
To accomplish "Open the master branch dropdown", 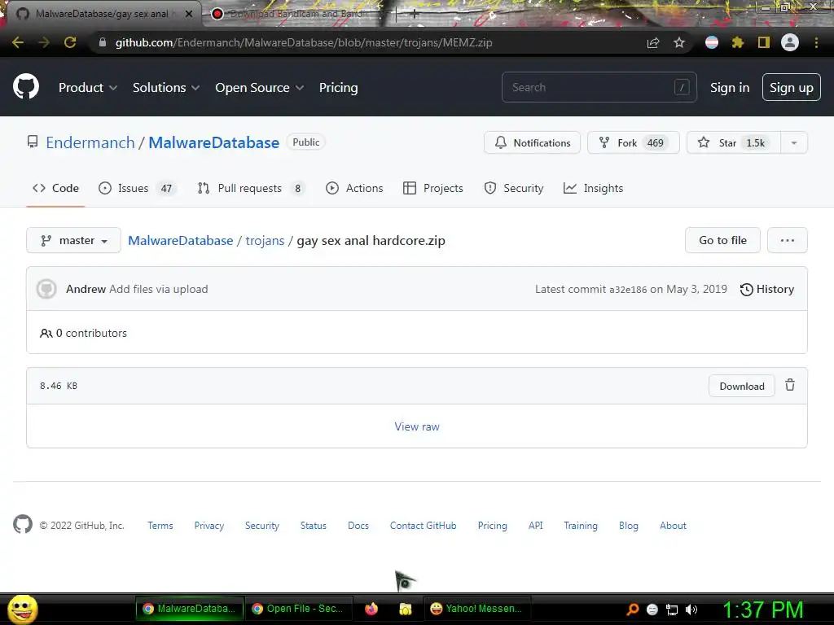I will point(73,240).
